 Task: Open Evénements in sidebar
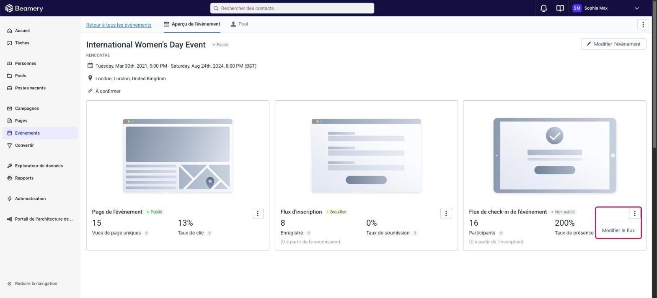click(40, 133)
